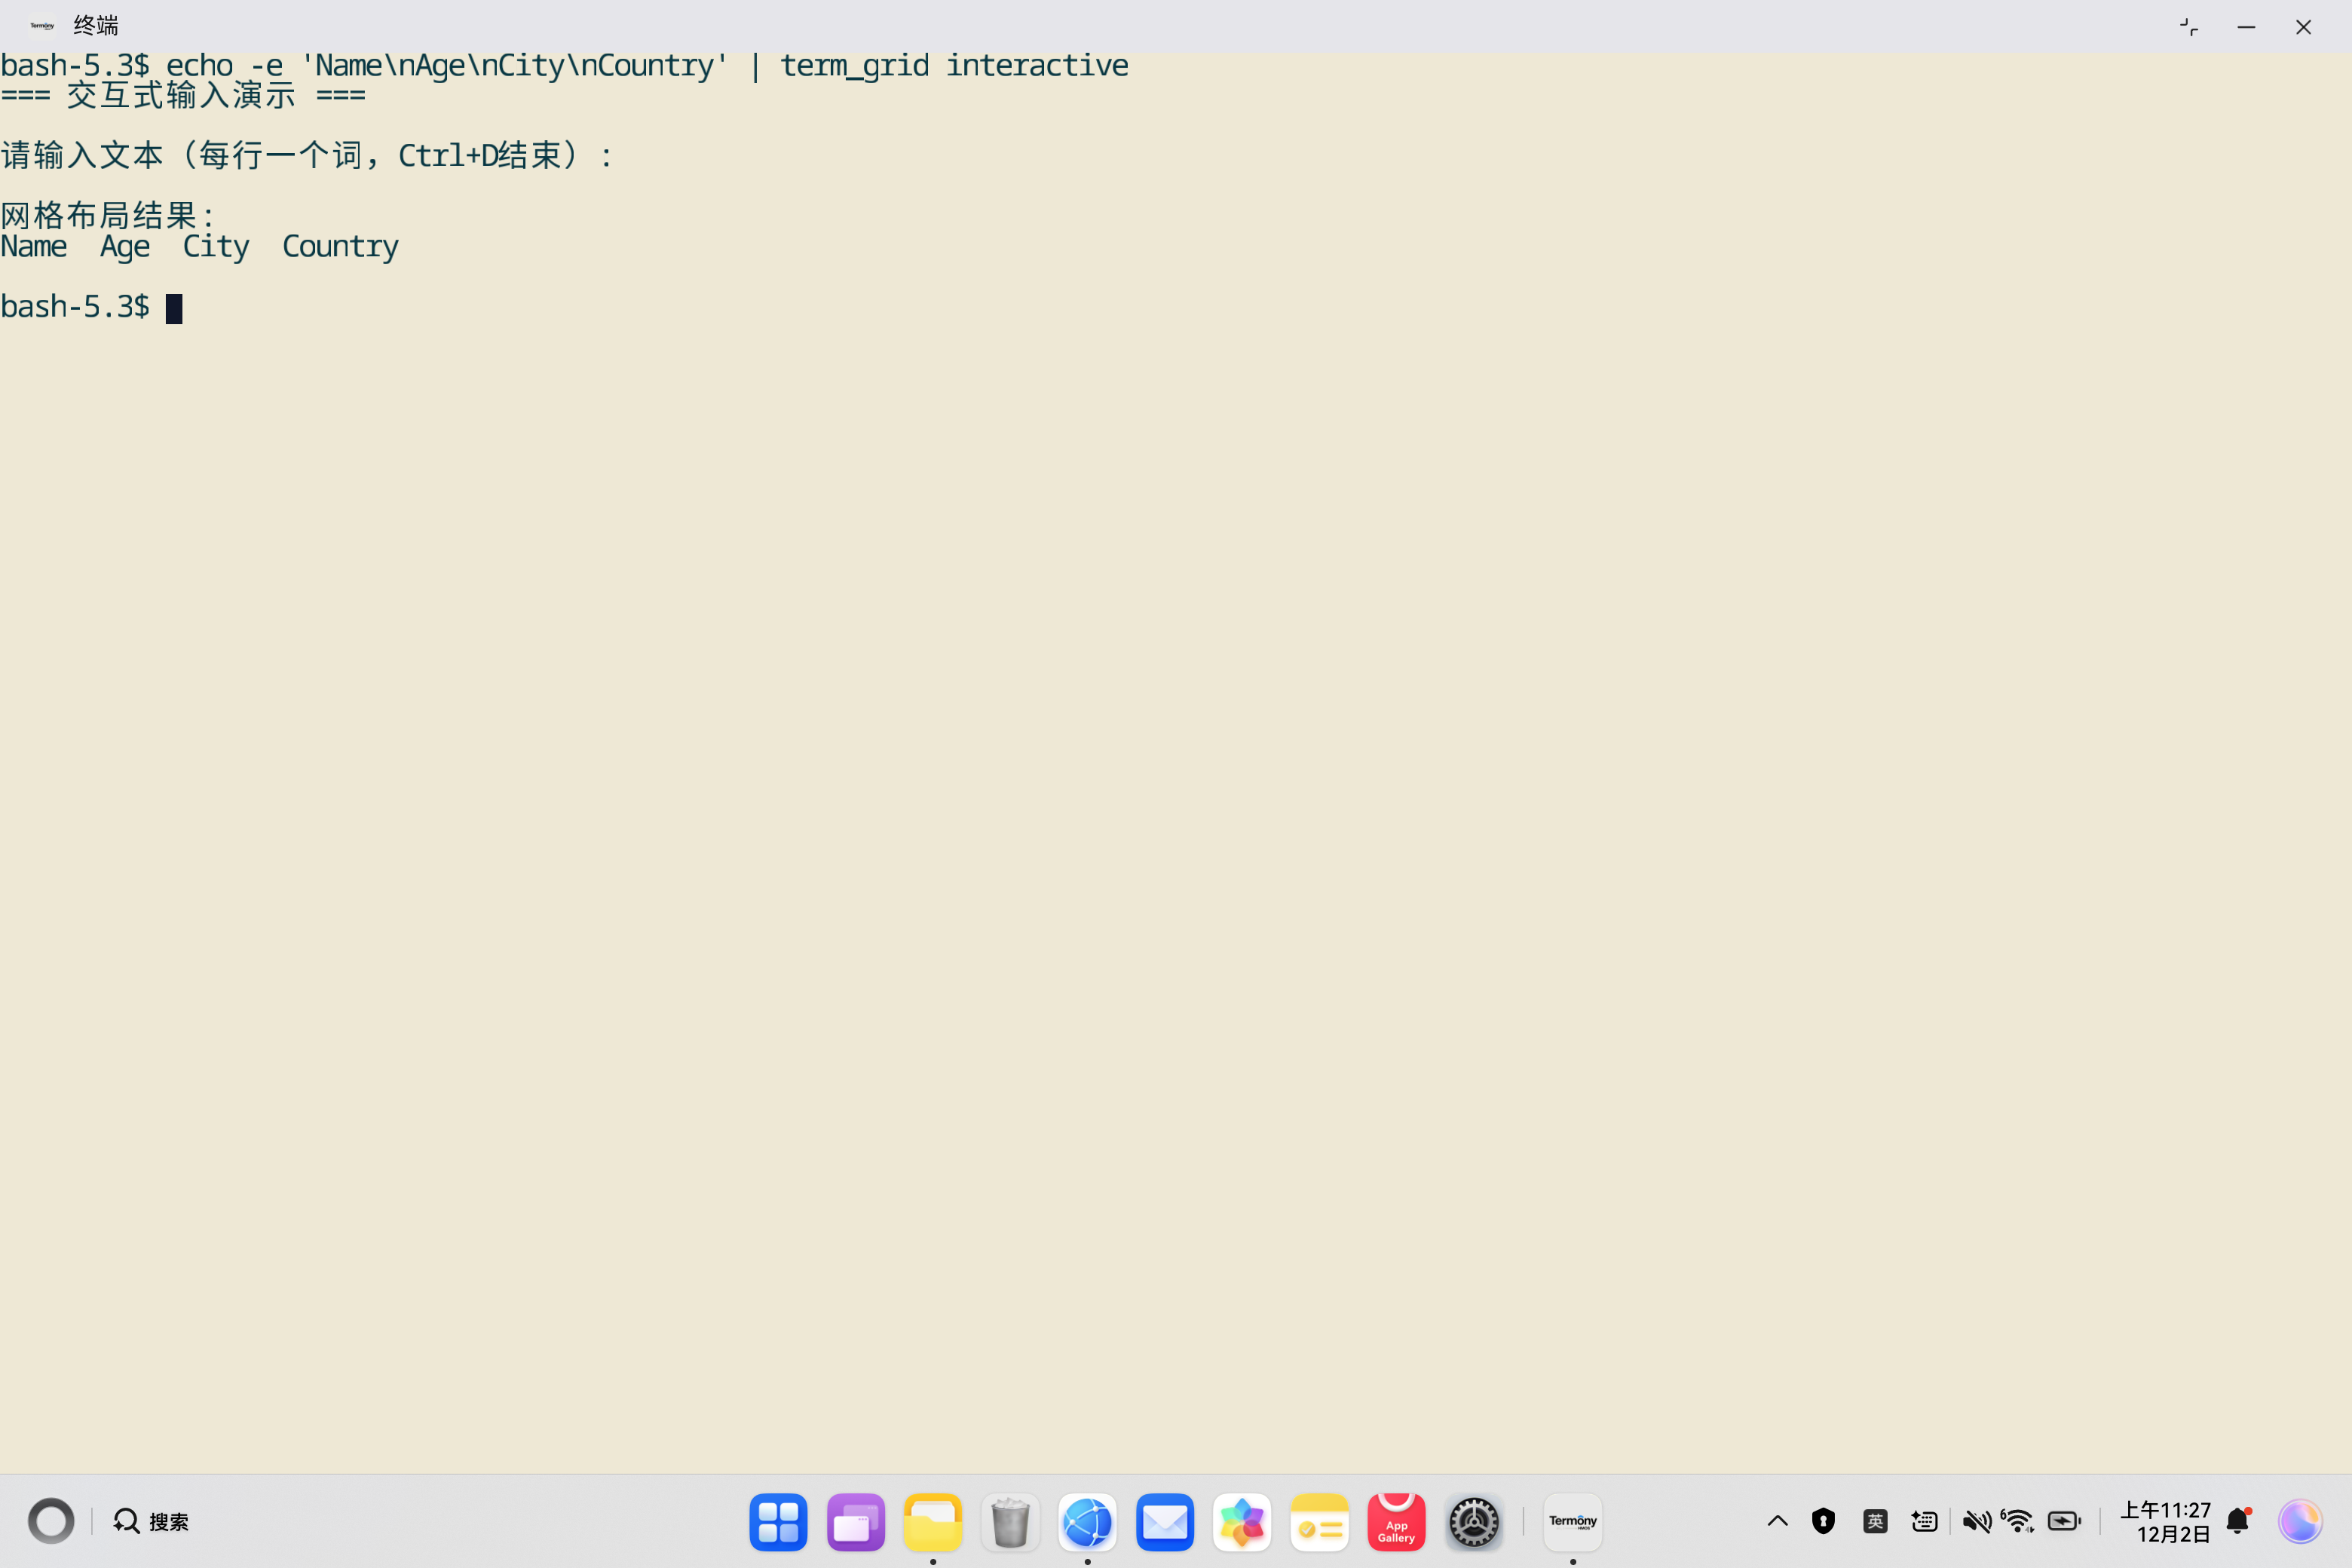The image size is (2352, 1568).
Task: Switch the 英 input method indicator
Action: 1875,1522
